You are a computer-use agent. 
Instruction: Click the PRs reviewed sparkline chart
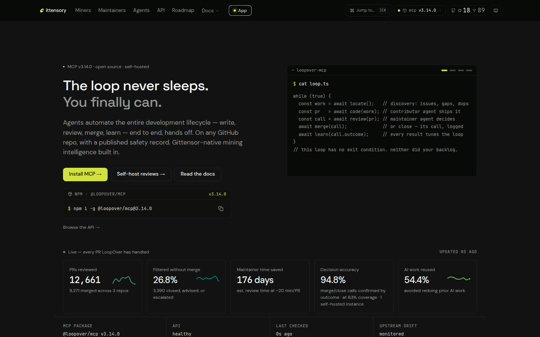[x=124, y=280]
